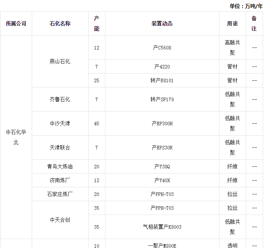The width and height of the screenshot is (265, 248).
Task: Select 低融共聚 in the 天津联合 row
Action: [232, 147]
